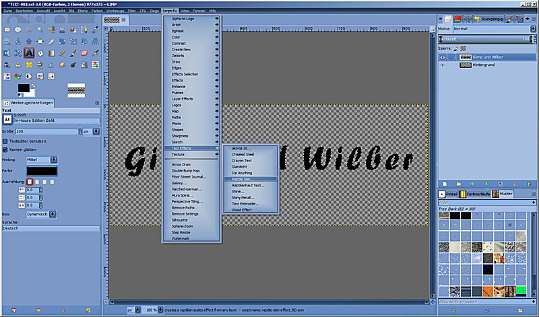The height and width of the screenshot is (317, 539).
Task: Select the Rectangle Select tool
Action: pos(7,30)
